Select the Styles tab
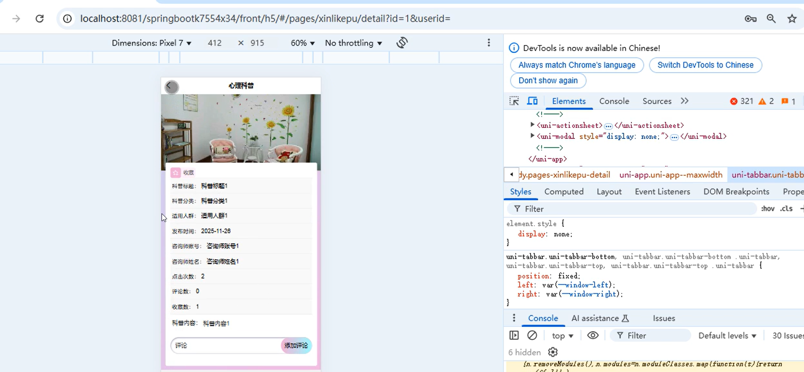The height and width of the screenshot is (372, 804). [521, 192]
